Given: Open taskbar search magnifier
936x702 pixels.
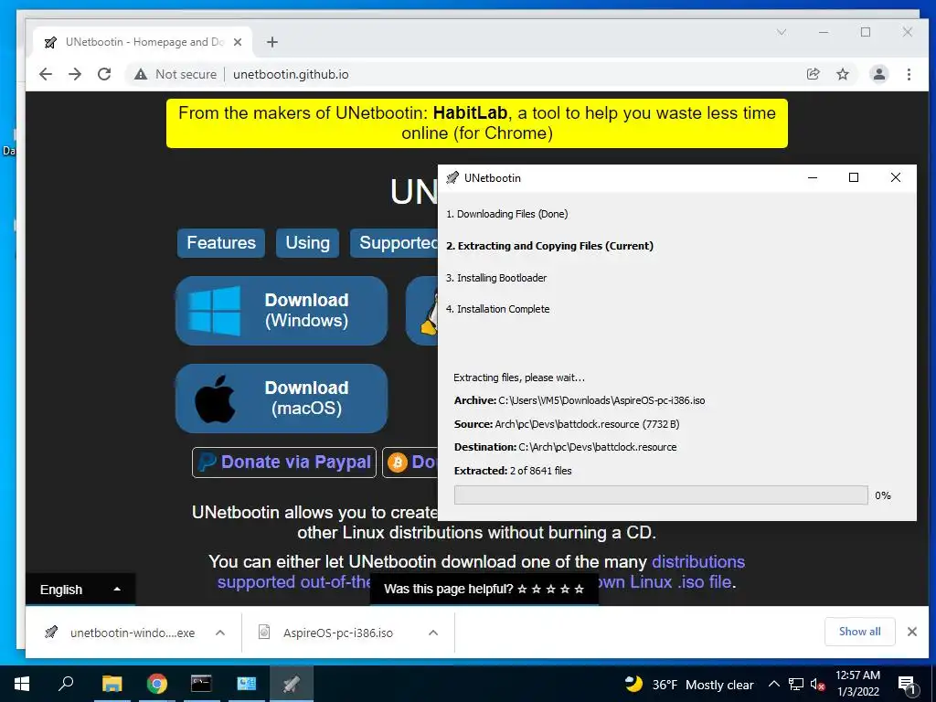Looking at the screenshot, I should point(66,684).
